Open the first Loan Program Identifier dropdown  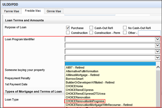point(157,39)
